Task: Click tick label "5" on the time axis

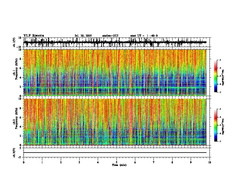Action: tap(117, 162)
